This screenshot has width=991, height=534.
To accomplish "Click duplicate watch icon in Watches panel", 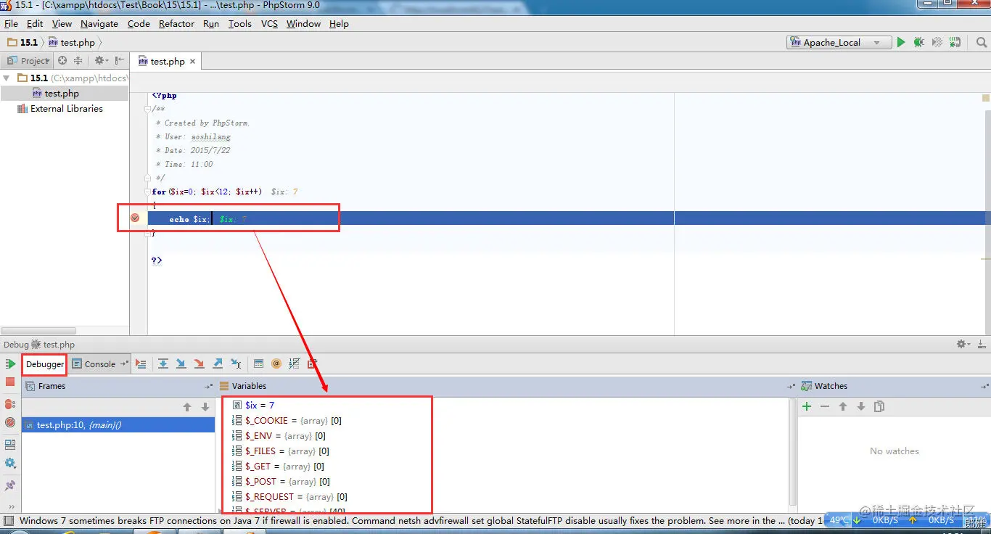I will pos(879,406).
